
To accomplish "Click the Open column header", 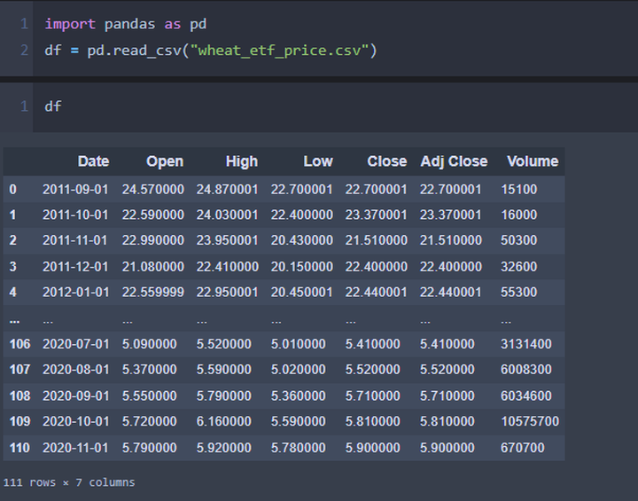I will (165, 161).
